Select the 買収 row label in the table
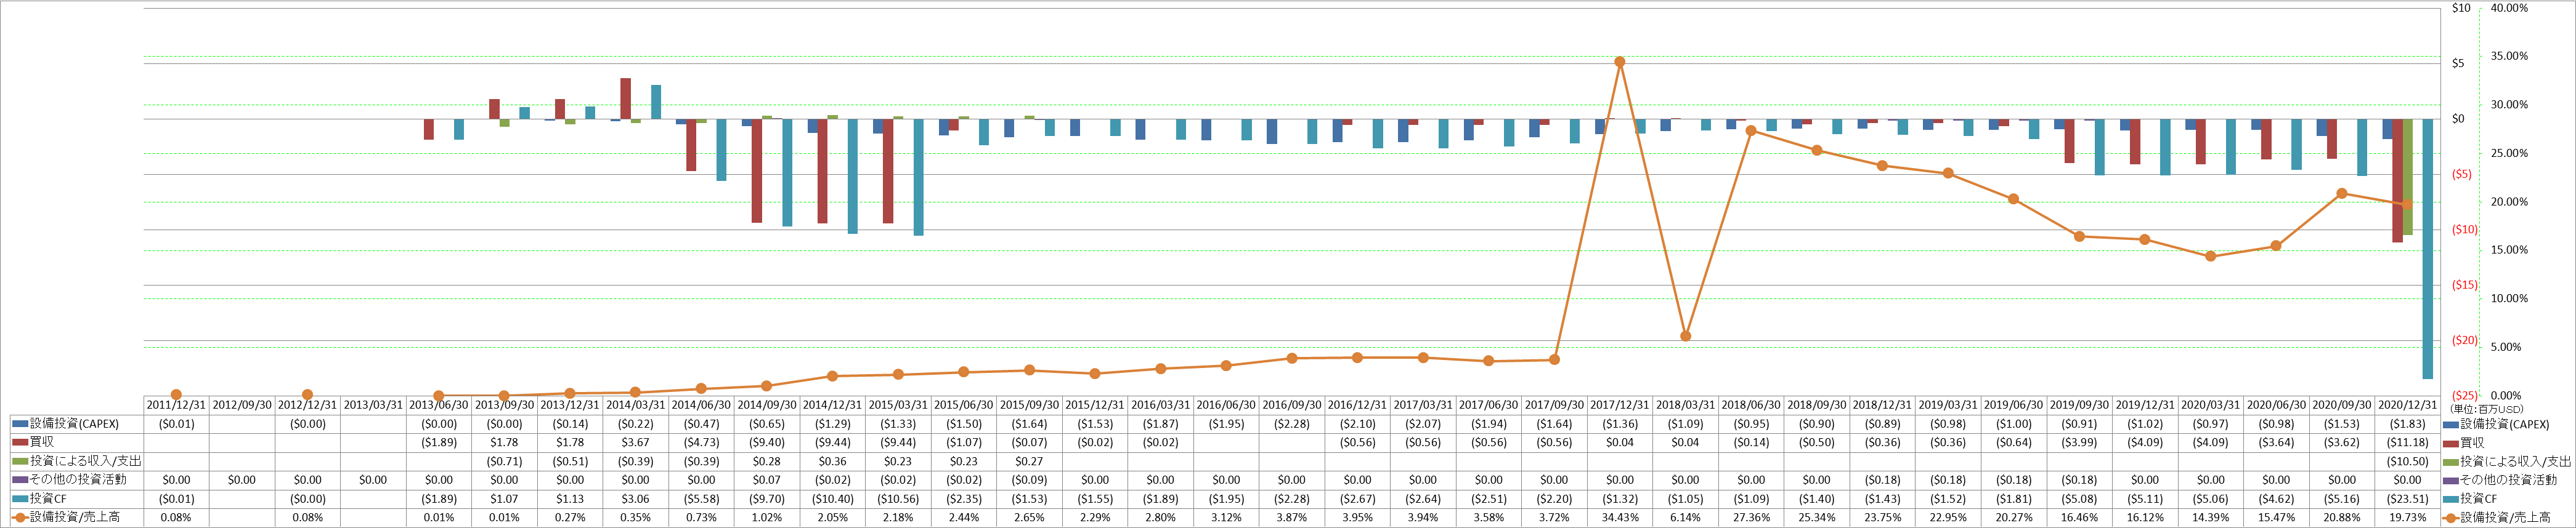The image size is (2576, 528). point(42,442)
